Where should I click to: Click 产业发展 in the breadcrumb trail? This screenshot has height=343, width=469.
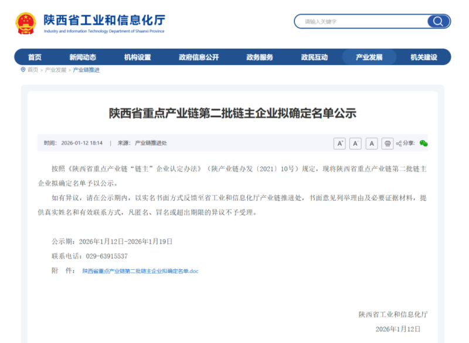point(56,70)
